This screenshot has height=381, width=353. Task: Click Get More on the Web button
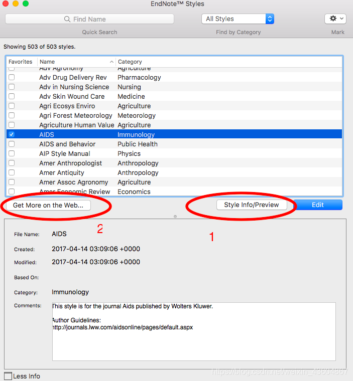click(48, 206)
